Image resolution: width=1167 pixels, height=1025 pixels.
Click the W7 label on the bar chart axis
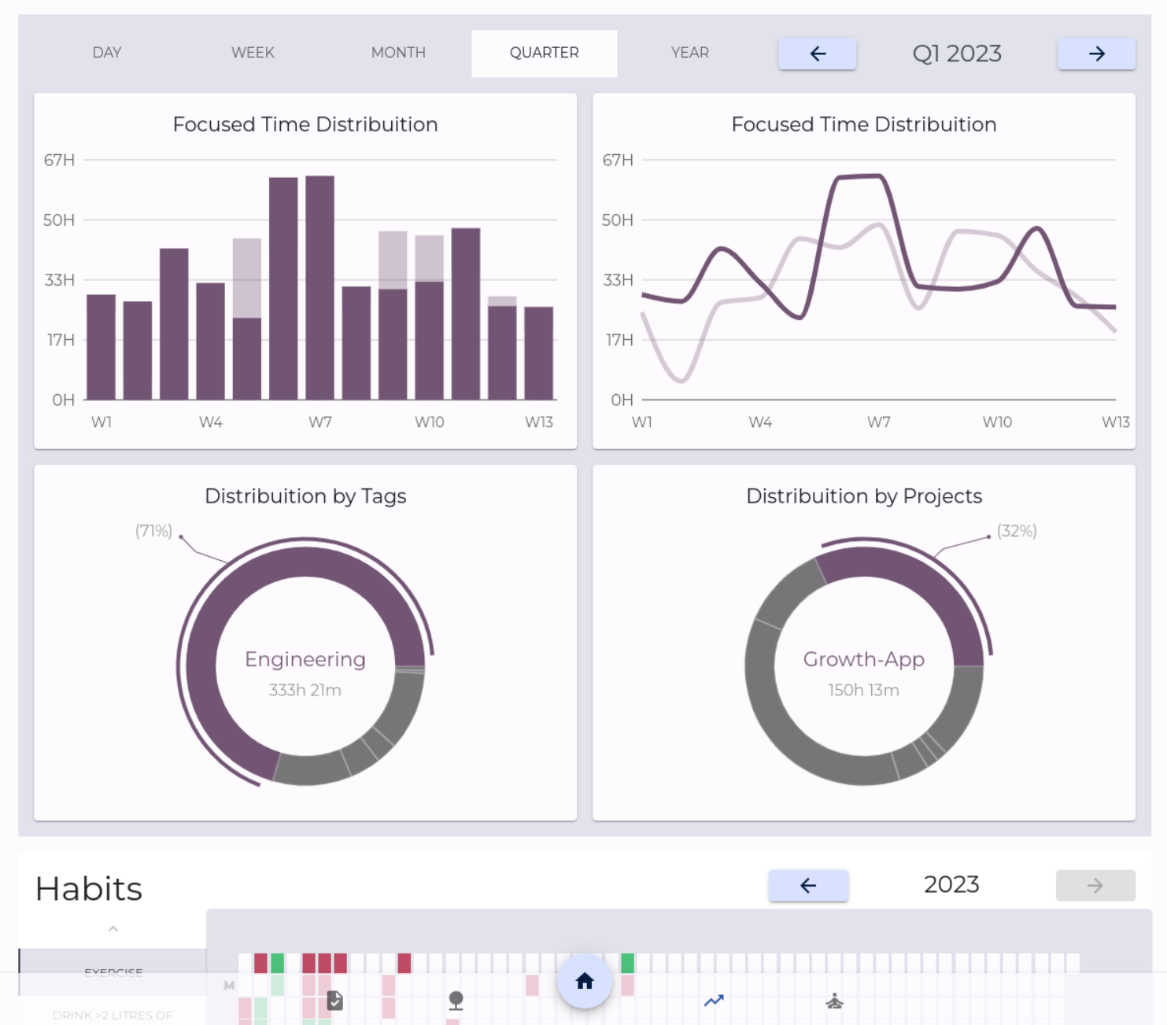click(320, 422)
